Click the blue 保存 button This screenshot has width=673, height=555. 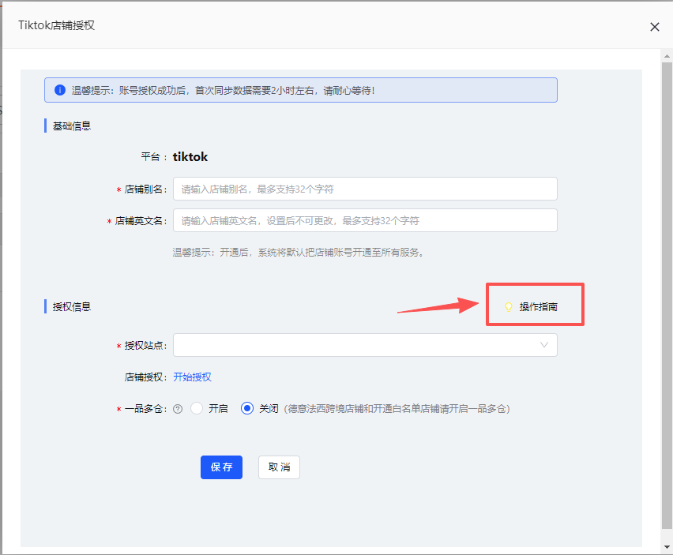(221, 467)
